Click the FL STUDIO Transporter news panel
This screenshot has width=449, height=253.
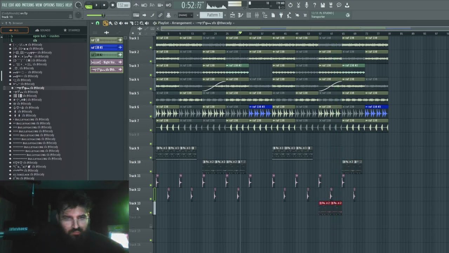pos(330,15)
